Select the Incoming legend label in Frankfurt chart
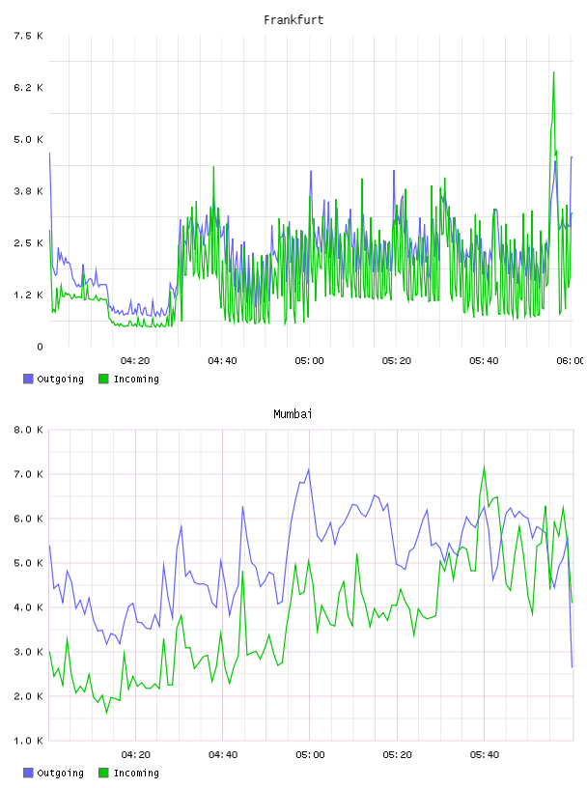 pyautogui.click(x=136, y=379)
